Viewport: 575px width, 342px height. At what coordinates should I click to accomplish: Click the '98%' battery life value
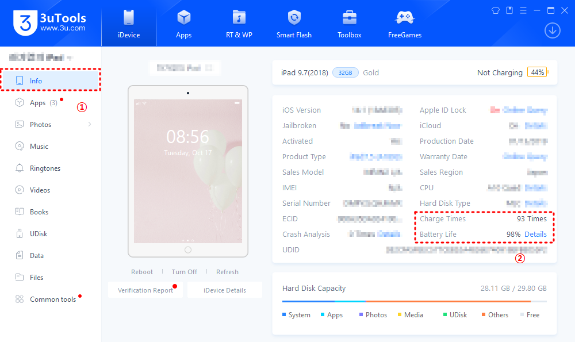(513, 235)
